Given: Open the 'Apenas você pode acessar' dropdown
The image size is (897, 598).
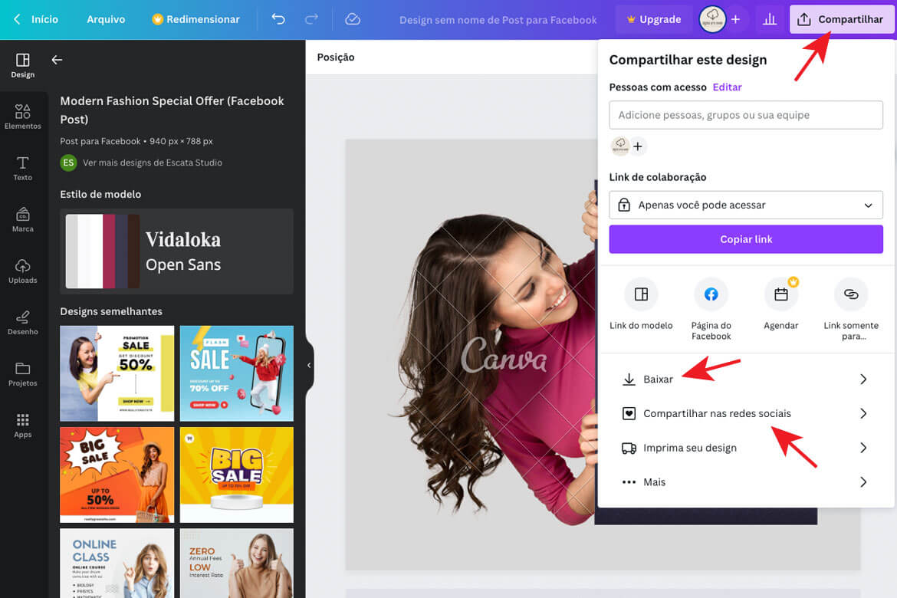Looking at the screenshot, I should tap(745, 205).
